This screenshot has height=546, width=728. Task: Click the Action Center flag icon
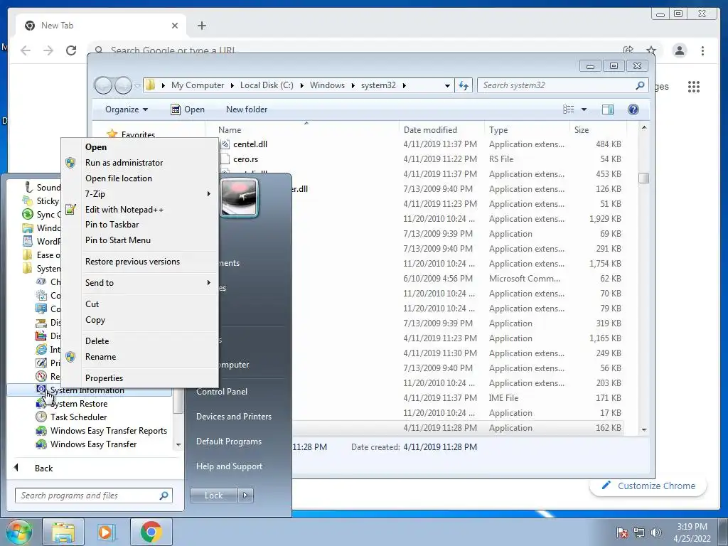pos(622,532)
